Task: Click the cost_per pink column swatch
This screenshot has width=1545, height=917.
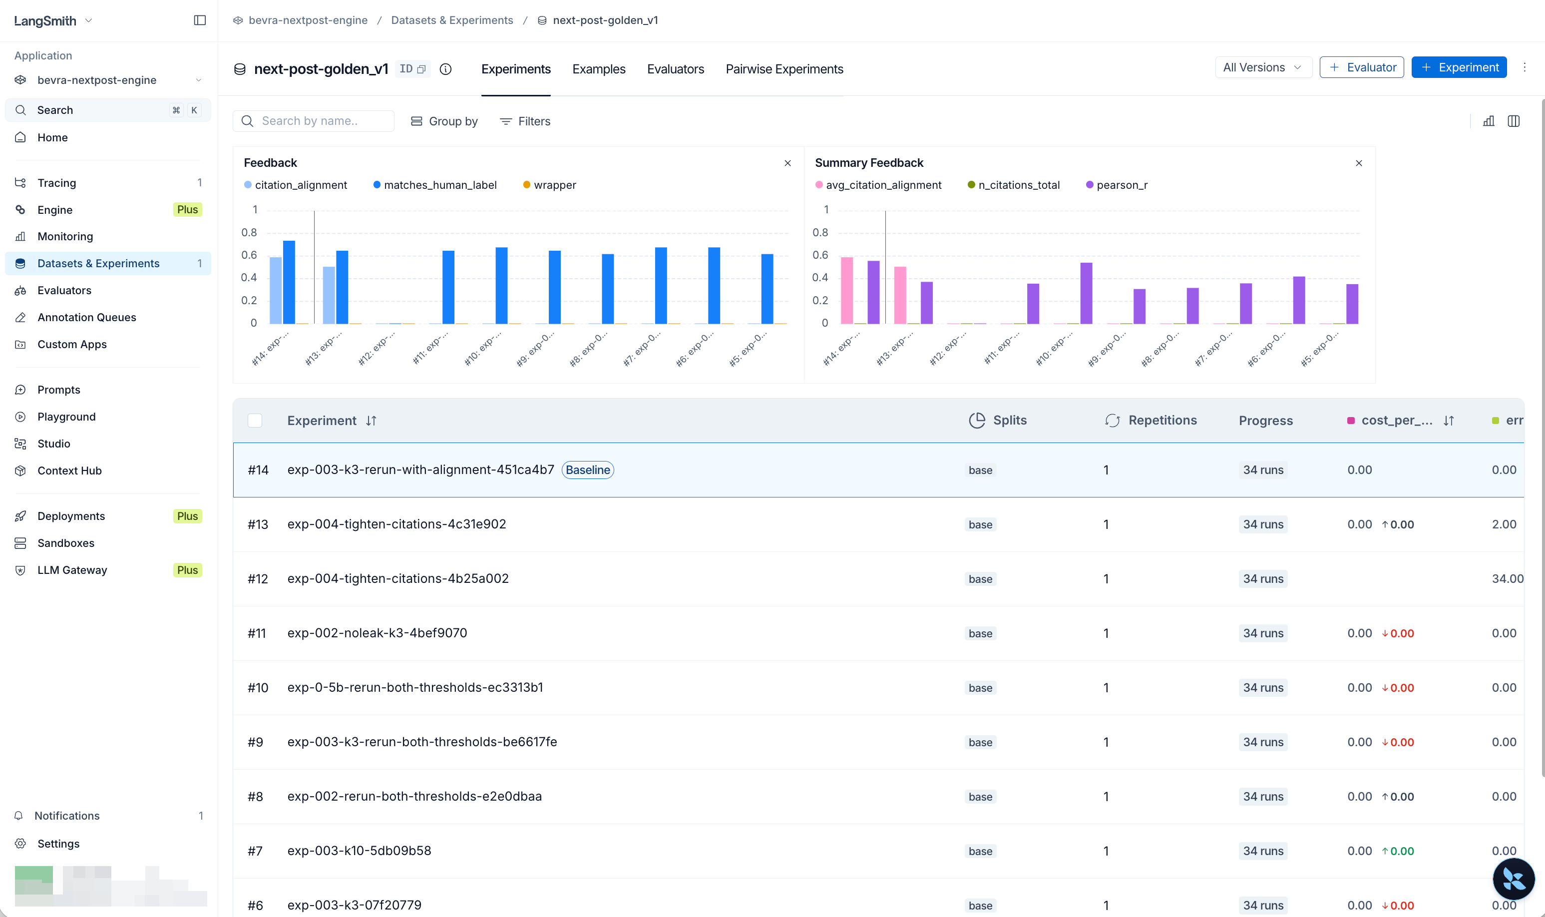Action: point(1351,421)
